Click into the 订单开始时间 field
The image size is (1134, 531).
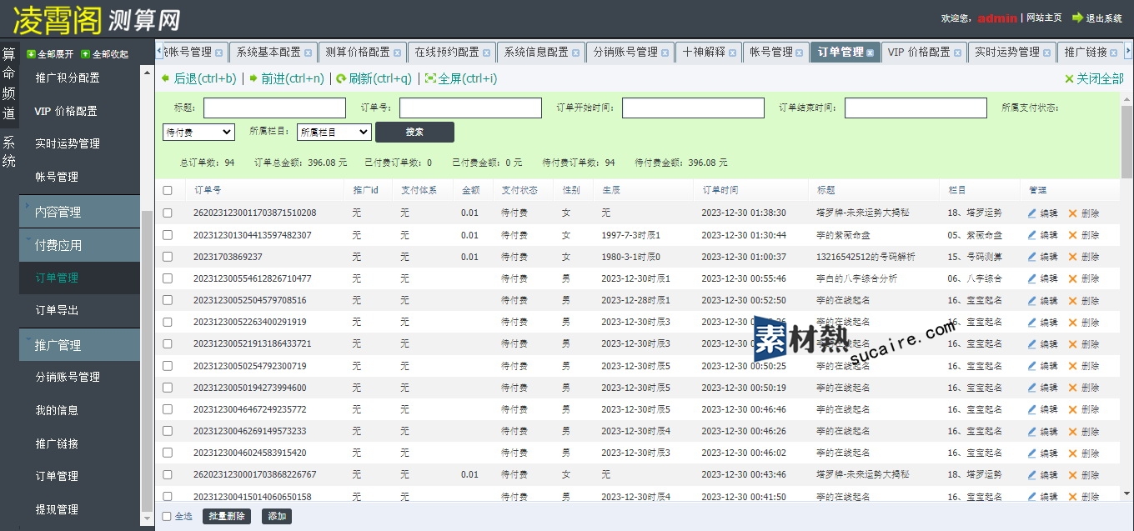click(x=693, y=108)
